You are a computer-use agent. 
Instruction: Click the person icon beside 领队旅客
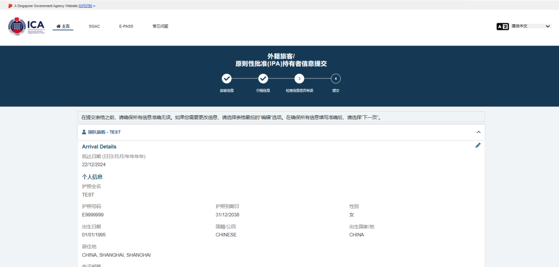tap(84, 132)
